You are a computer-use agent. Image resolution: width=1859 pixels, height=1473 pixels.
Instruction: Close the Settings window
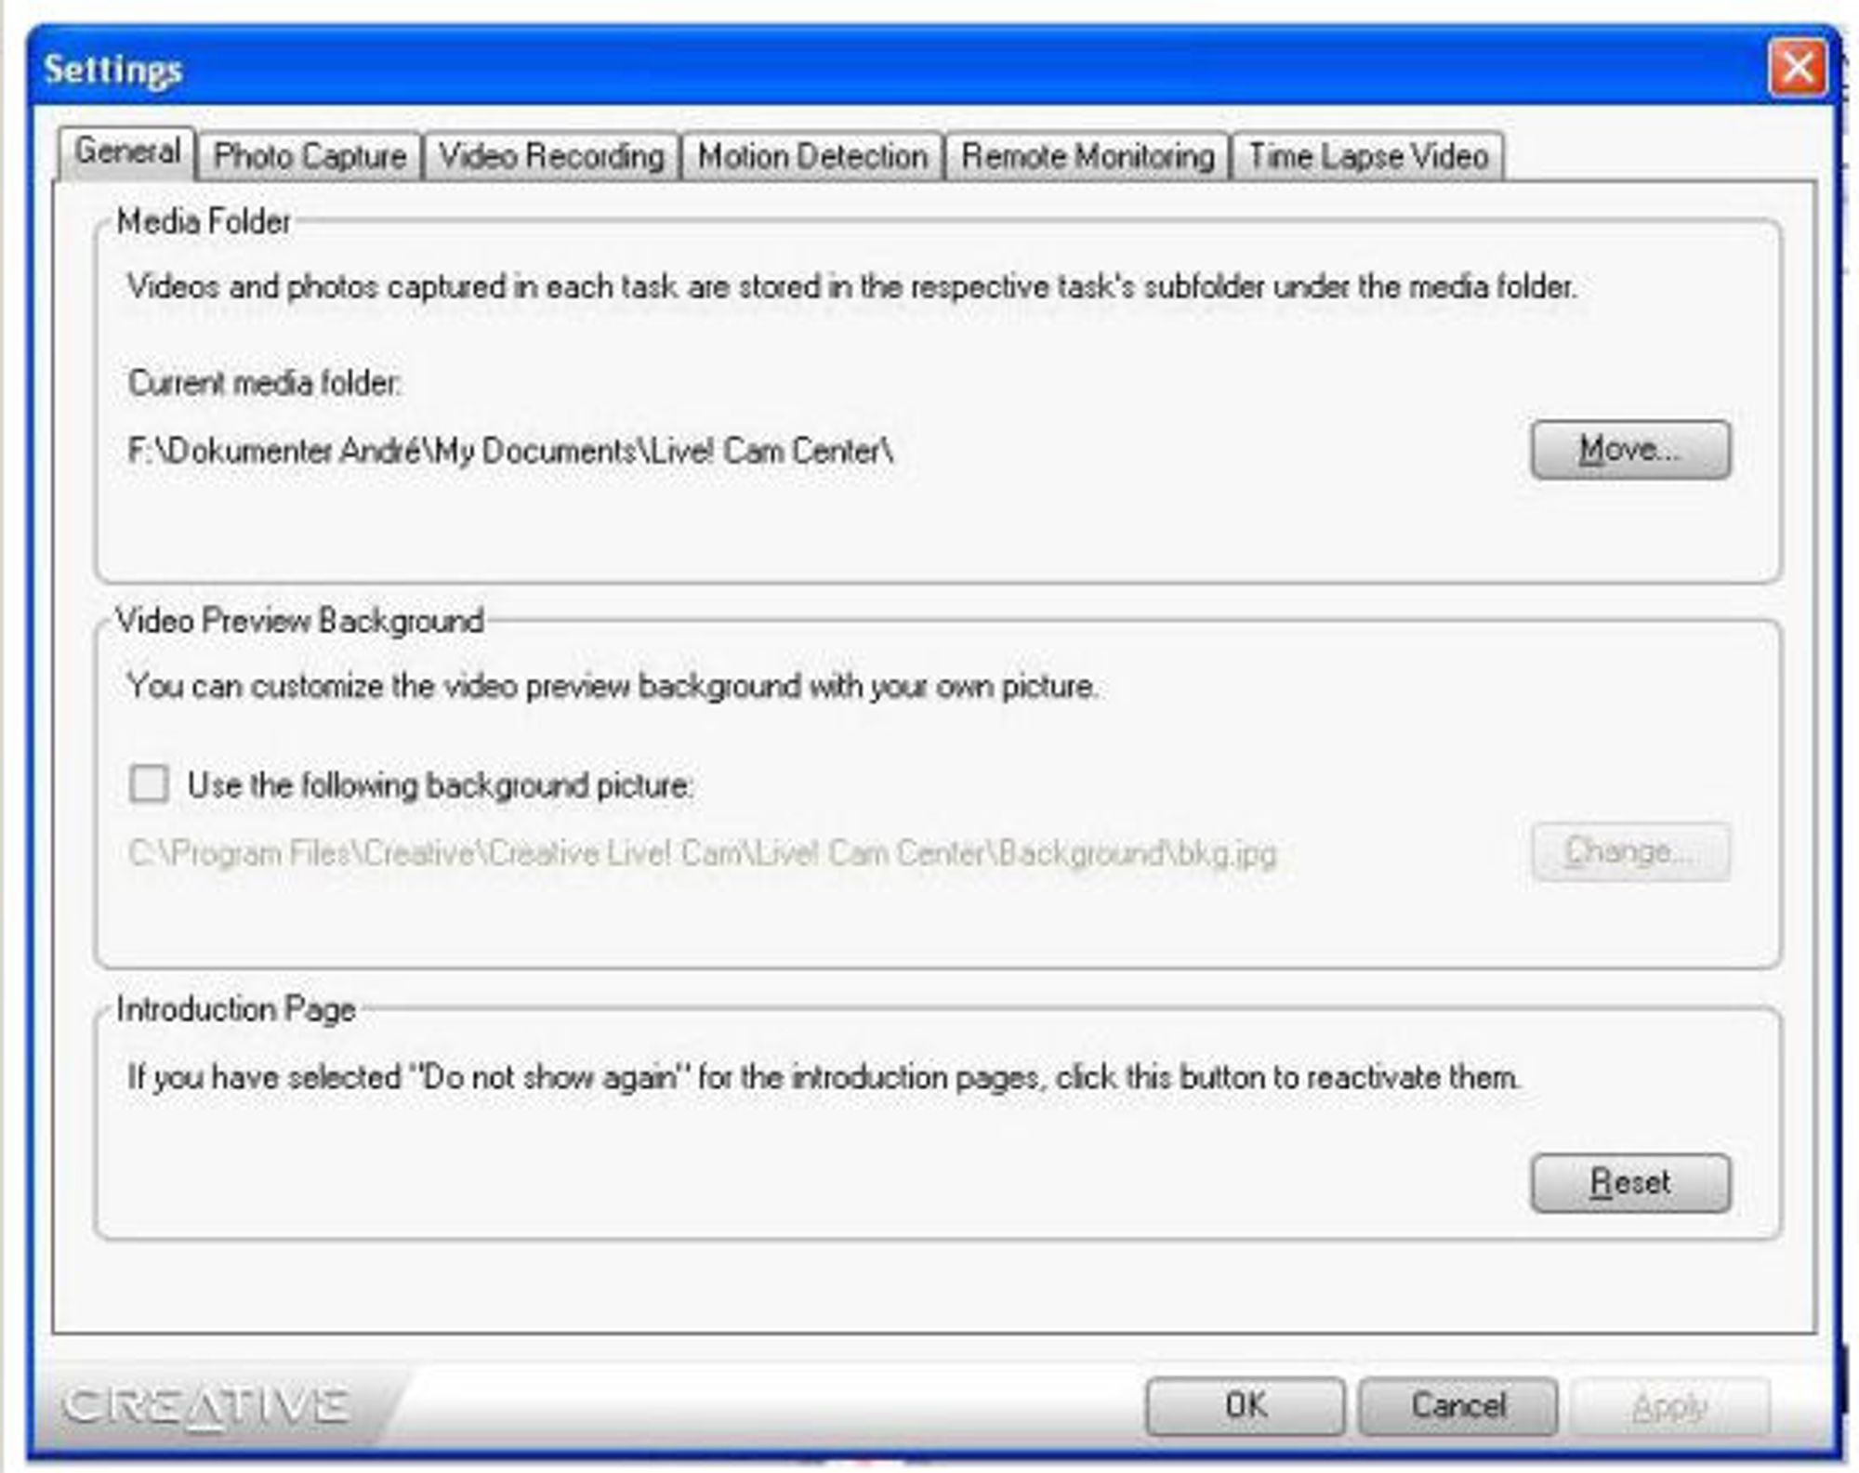tap(1797, 68)
